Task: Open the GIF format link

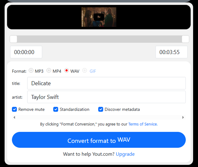Action: [93, 71]
